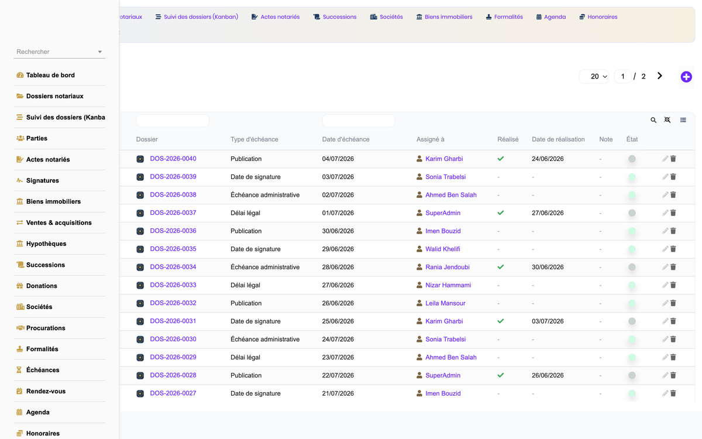Toggle the État switch for DOS-2026-0034
Image resolution: width=702 pixels, height=439 pixels.
coord(632,267)
